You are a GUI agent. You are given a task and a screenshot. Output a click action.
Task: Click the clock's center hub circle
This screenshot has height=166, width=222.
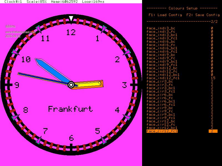[x=71, y=85]
